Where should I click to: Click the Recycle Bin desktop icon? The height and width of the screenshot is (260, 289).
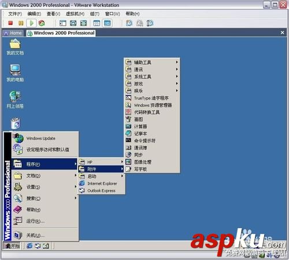click(16, 123)
